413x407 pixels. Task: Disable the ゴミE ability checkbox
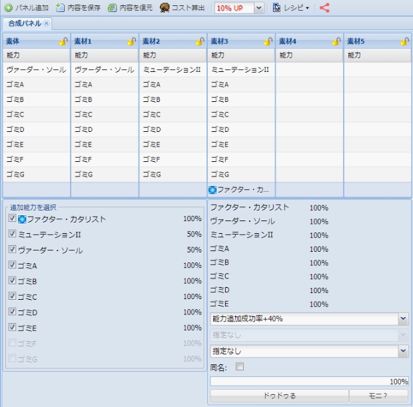point(12,328)
